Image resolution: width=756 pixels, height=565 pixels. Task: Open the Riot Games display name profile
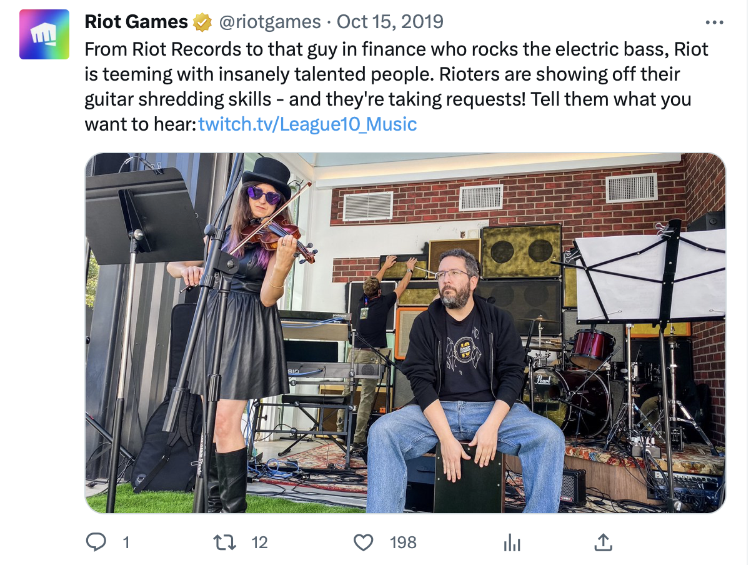point(136,22)
